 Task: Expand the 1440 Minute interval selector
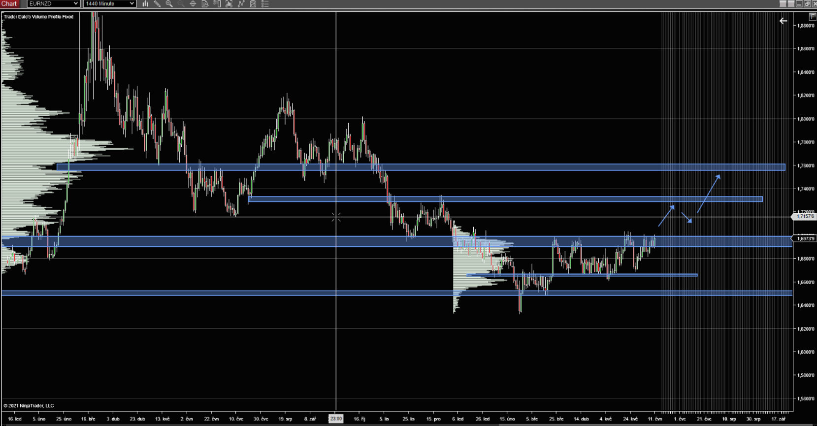[x=109, y=4]
